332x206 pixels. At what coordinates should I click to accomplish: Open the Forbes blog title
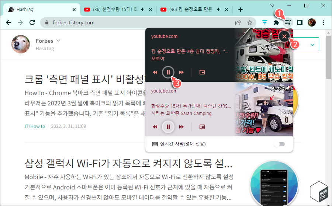45,41
